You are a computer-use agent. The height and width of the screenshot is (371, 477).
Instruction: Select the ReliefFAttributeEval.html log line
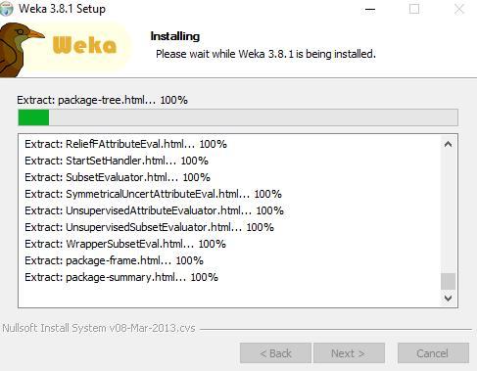pyautogui.click(x=125, y=144)
